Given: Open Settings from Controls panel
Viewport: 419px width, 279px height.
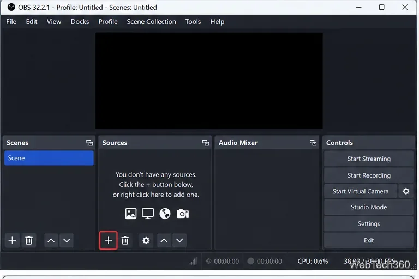Looking at the screenshot, I should (369, 224).
